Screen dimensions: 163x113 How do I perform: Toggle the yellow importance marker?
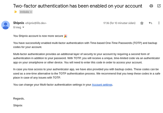(x=15, y=12)
